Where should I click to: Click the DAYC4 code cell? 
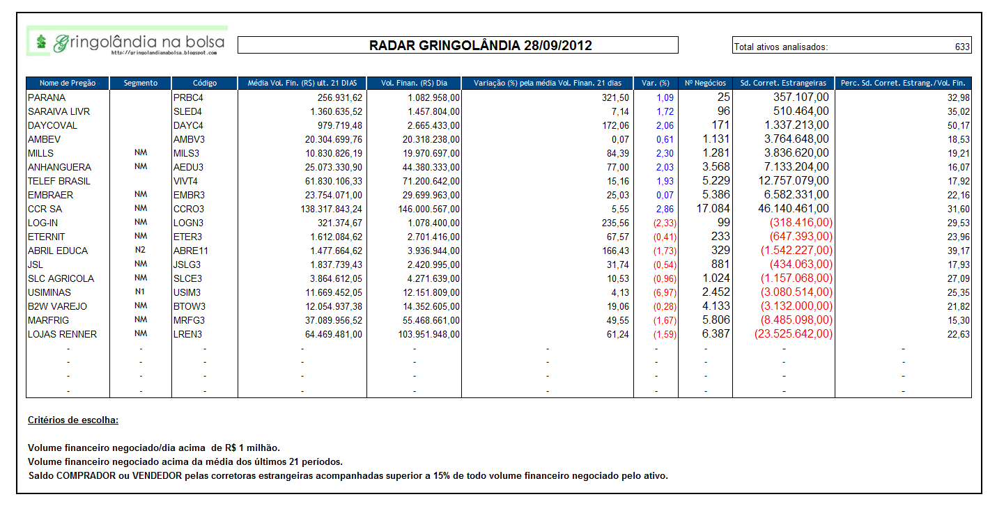coord(188,125)
